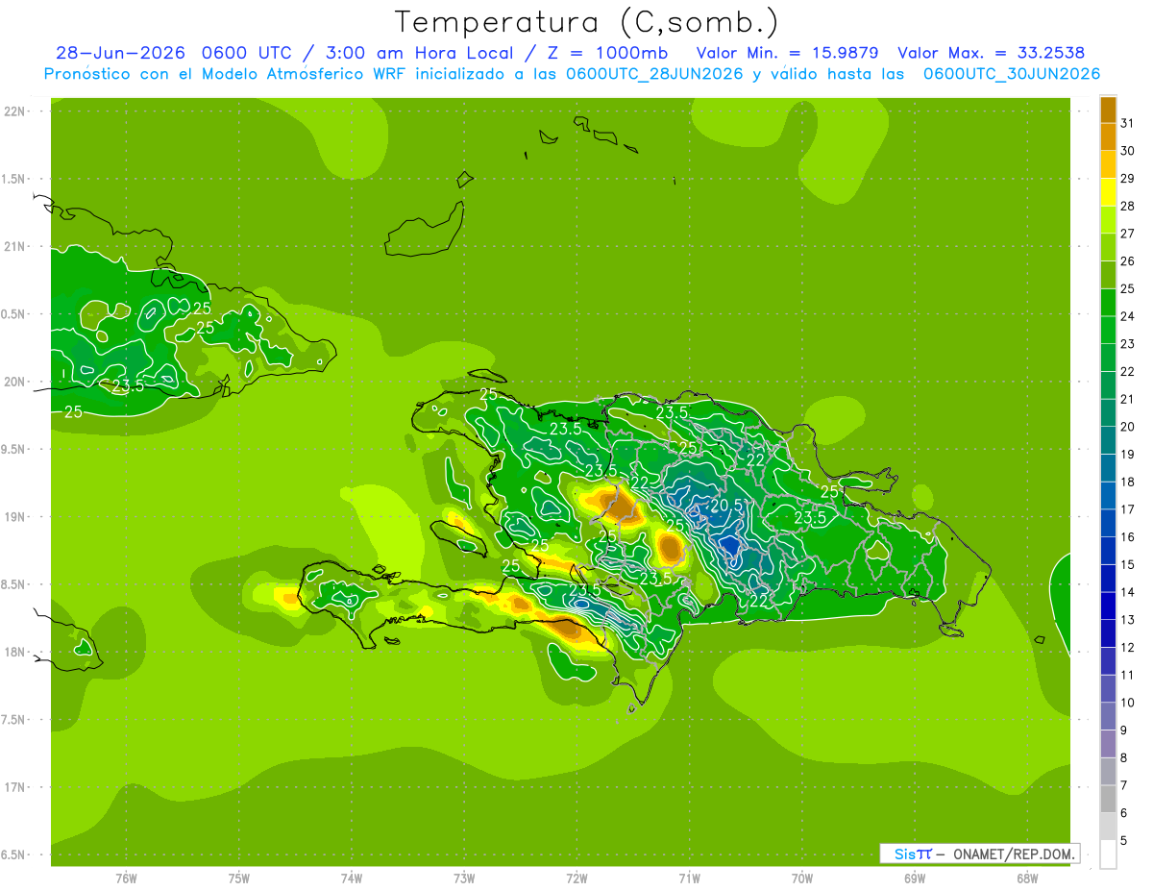Click the blue "Sisπ" logo text
The width and height of the screenshot is (1153, 891).
tap(913, 854)
